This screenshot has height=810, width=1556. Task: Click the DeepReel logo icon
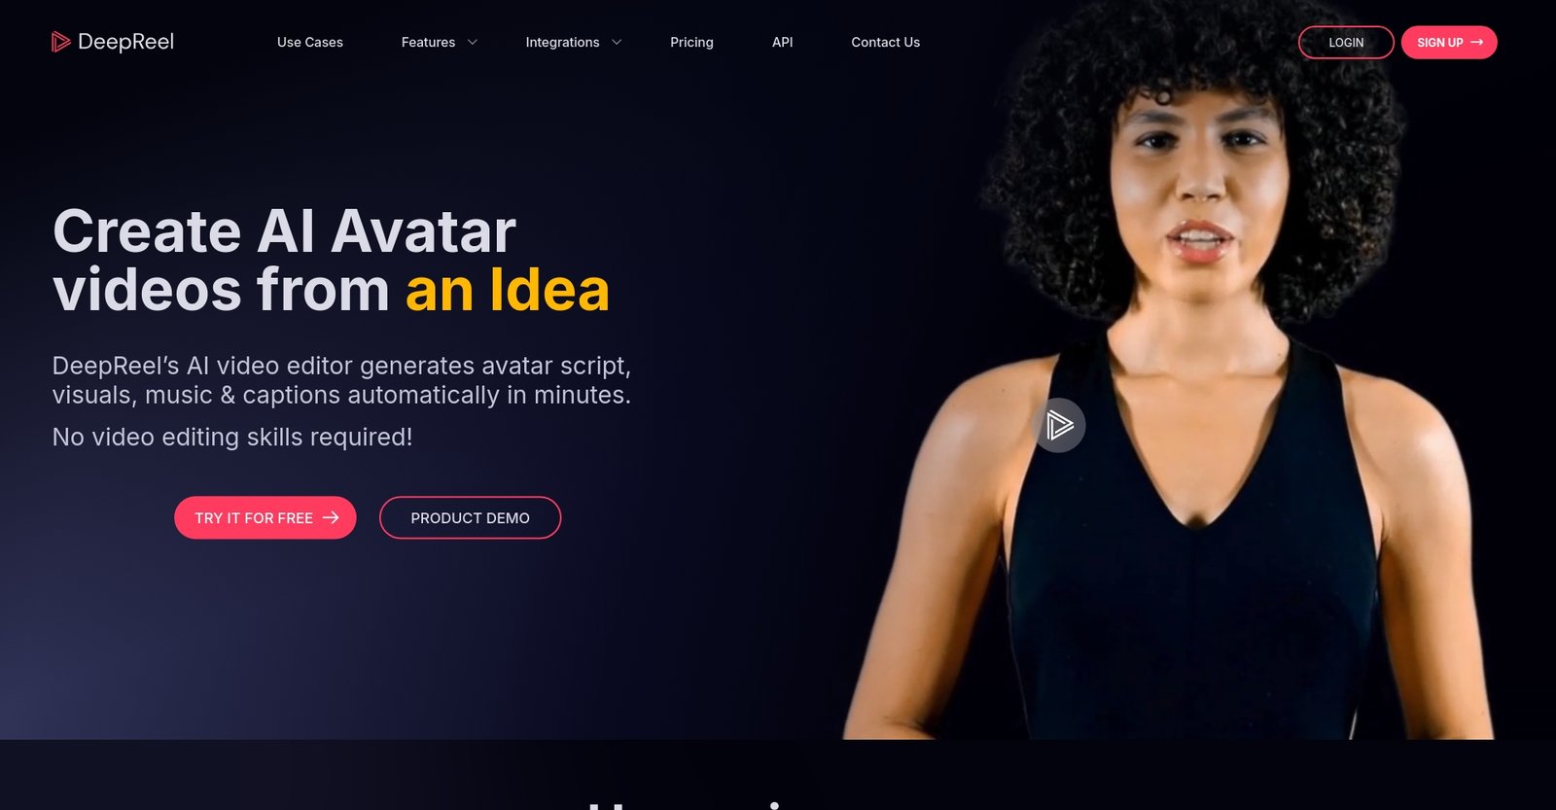pyautogui.click(x=61, y=42)
